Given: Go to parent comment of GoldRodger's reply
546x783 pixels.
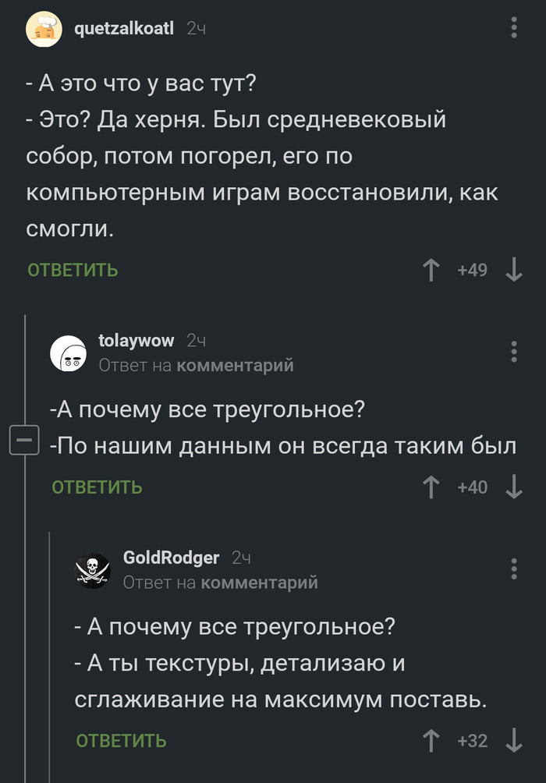Looking at the screenshot, I should tap(260, 582).
